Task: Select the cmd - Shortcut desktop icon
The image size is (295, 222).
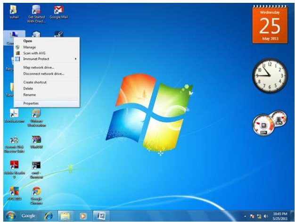Action: click(x=36, y=170)
